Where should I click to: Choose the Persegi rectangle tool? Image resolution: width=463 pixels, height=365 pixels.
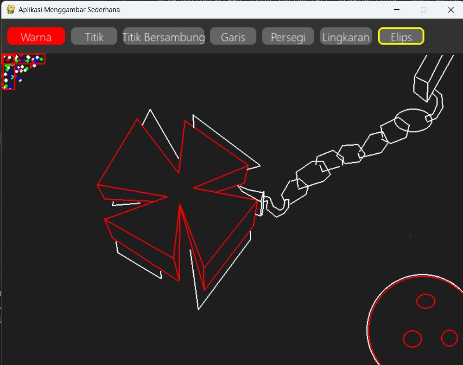pyautogui.click(x=287, y=36)
